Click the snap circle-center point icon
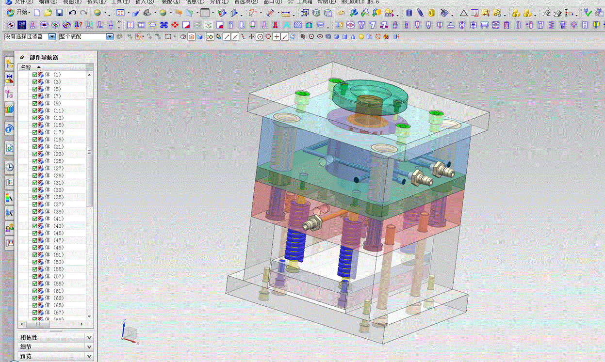This screenshot has width=605, height=362. pos(260,36)
